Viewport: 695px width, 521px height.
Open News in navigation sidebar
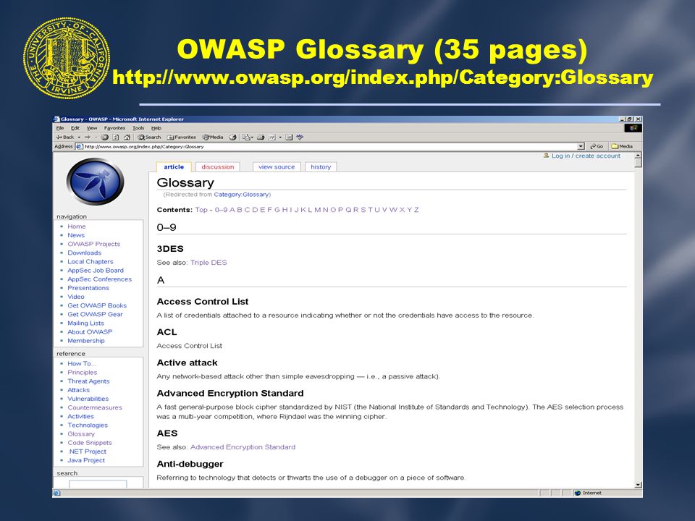pos(76,235)
